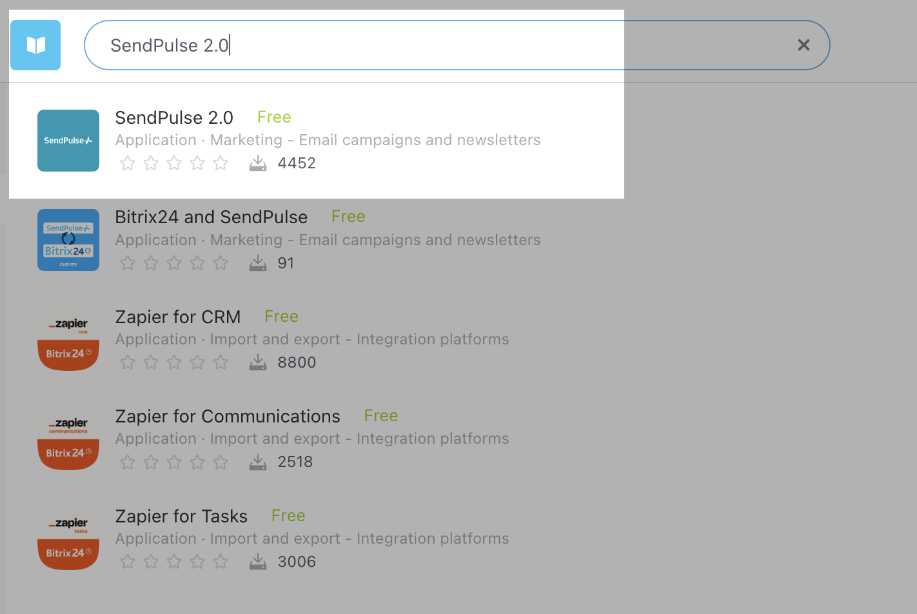
Task: Open the Zapier for Tasks title
Action: [x=181, y=516]
